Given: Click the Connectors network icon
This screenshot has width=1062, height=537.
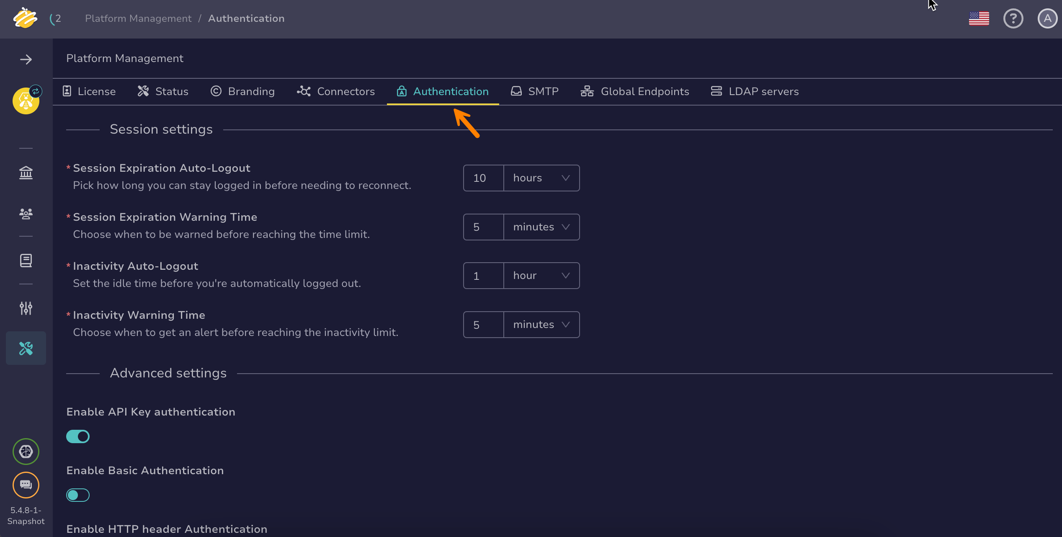Looking at the screenshot, I should point(304,91).
